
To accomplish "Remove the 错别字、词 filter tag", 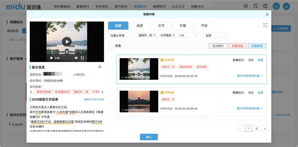I will coord(154,35).
